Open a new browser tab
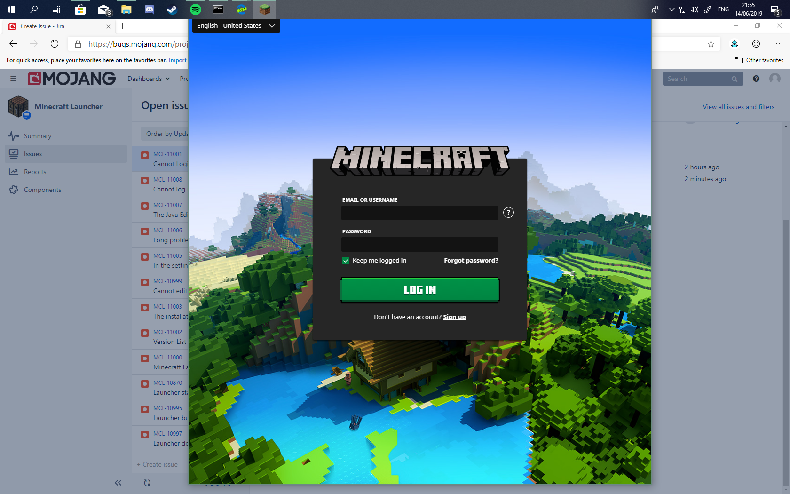This screenshot has height=494, width=790. [123, 26]
